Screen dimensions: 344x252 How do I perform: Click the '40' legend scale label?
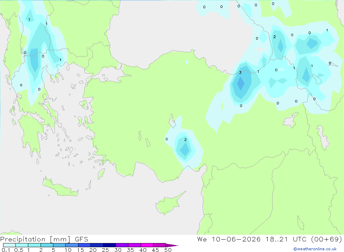coord(143,250)
